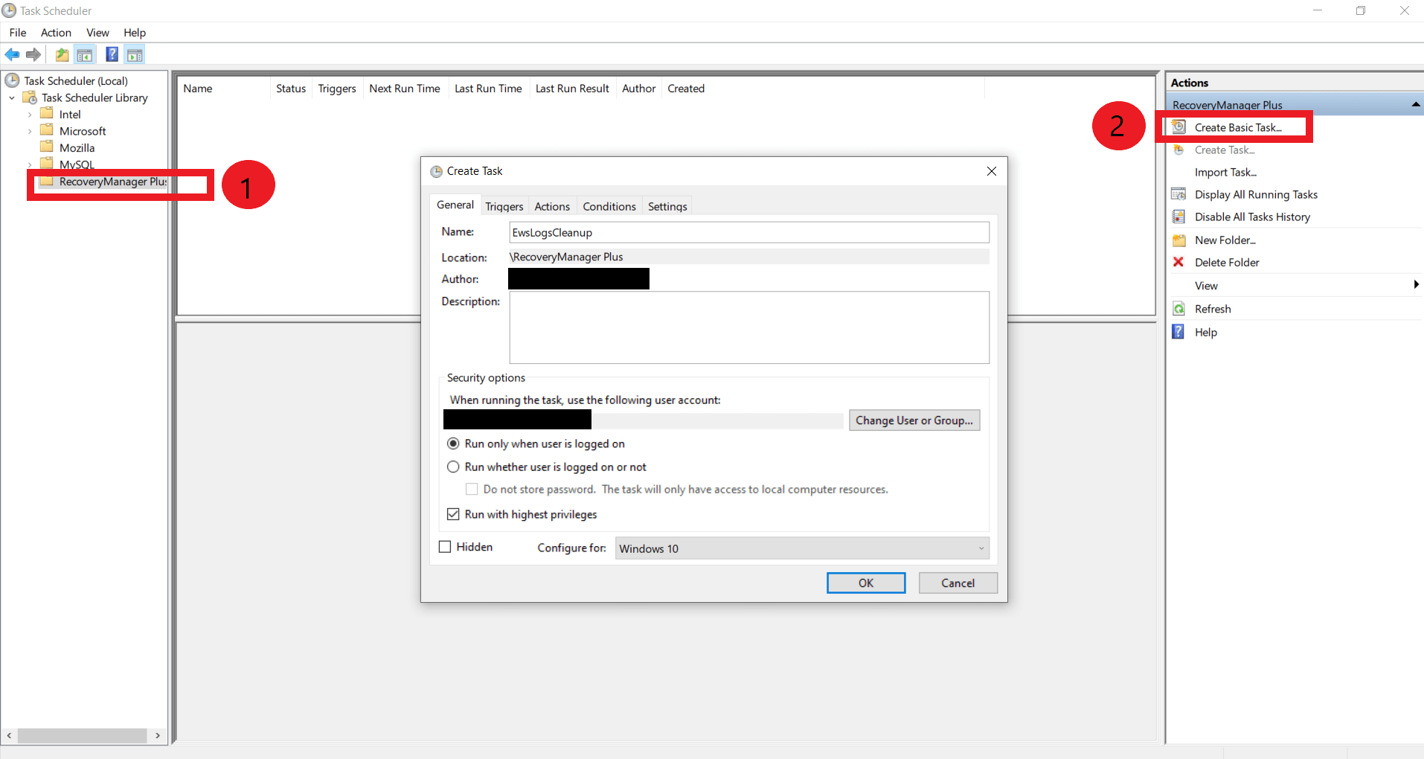Switch to the Conditions tab
1424x759 pixels.
[x=609, y=206]
